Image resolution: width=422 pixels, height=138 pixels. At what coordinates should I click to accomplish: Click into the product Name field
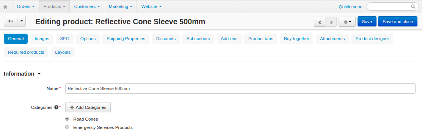pos(240,88)
